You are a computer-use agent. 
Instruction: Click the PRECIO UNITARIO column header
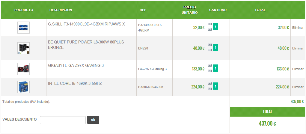coord(190,10)
